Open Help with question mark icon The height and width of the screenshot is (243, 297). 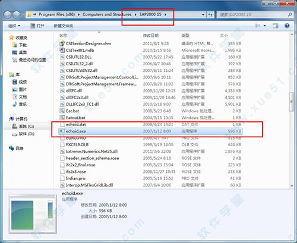(x=287, y=26)
